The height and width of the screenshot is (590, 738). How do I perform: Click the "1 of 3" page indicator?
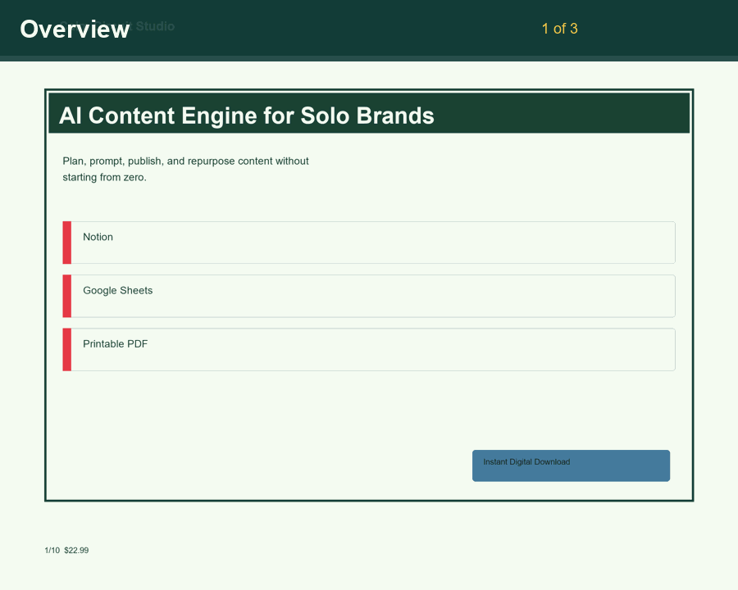[559, 29]
